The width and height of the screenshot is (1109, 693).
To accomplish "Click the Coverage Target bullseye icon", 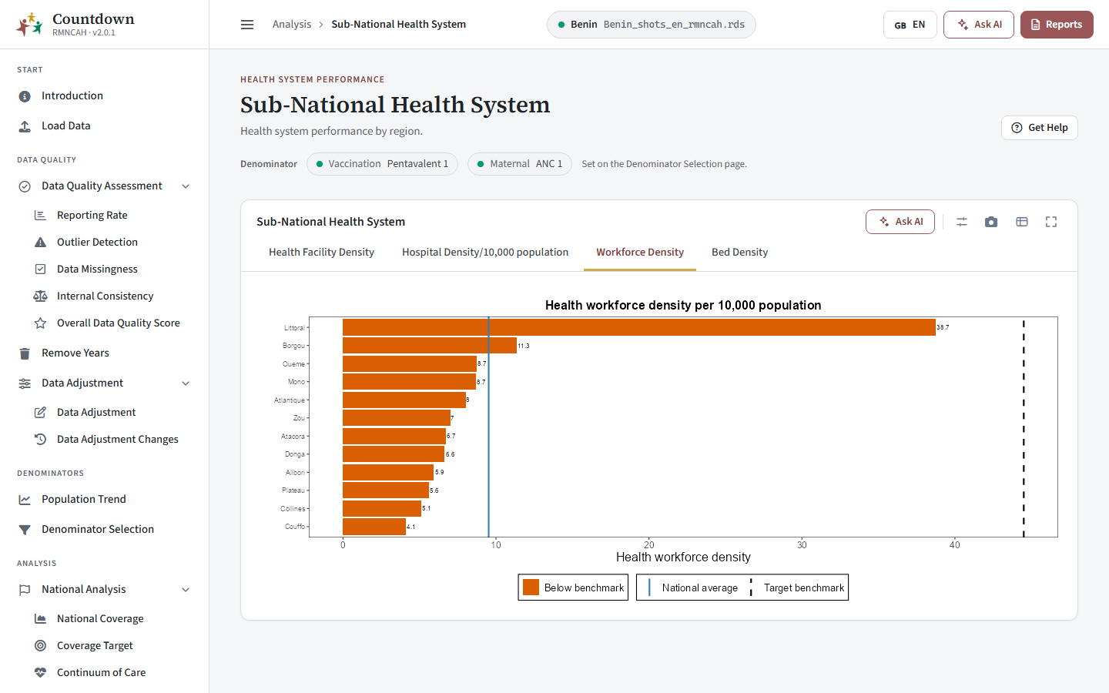I will [40, 646].
